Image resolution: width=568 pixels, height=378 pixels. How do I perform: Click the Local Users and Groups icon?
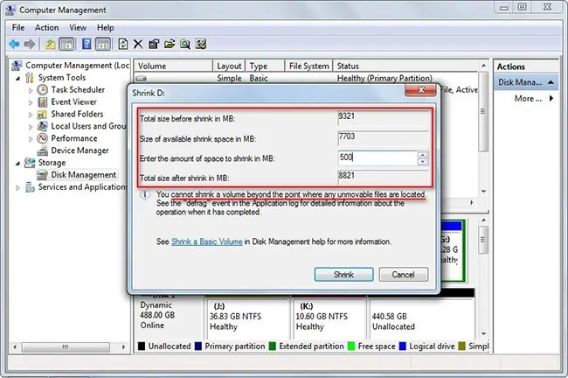[x=43, y=126]
